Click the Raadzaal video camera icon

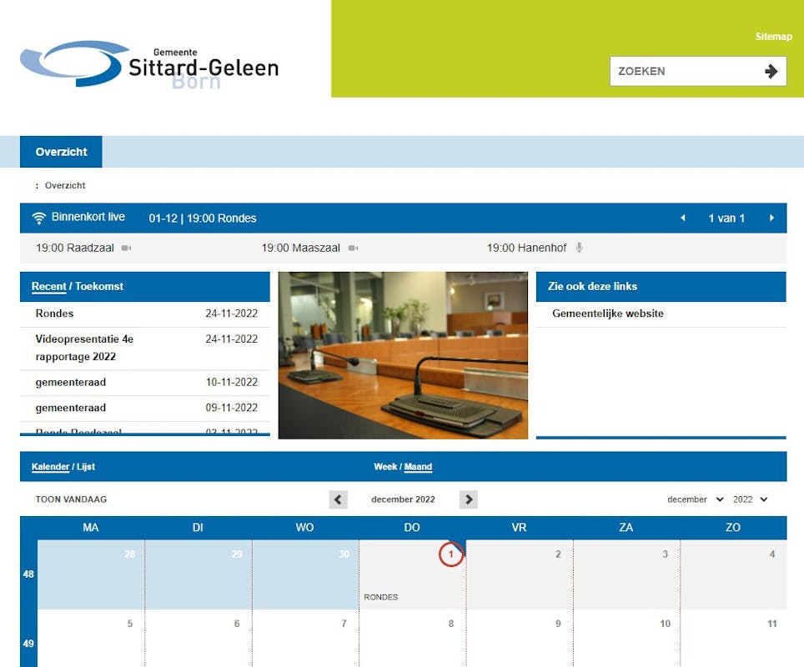127,248
